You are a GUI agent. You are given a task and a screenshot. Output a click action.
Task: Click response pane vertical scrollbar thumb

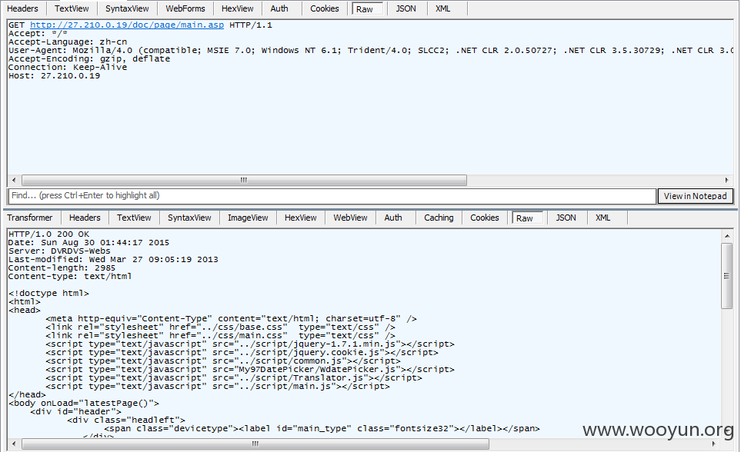tap(726, 276)
